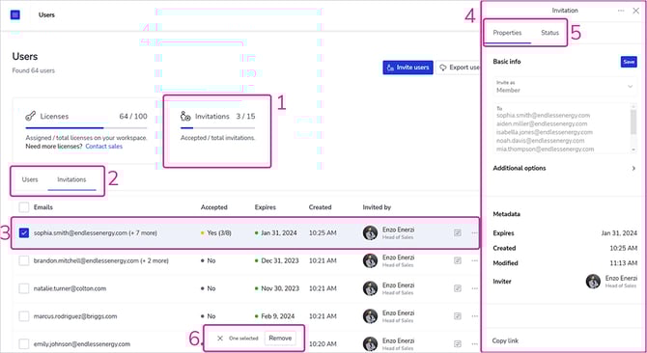Click the Export users button
The image size is (647, 353).
459,68
